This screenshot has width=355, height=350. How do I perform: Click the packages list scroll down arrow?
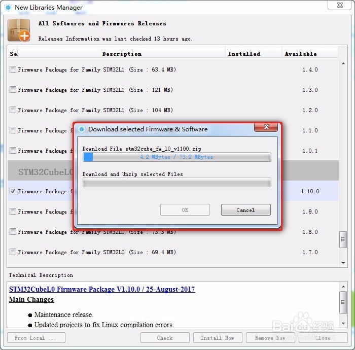click(x=343, y=263)
